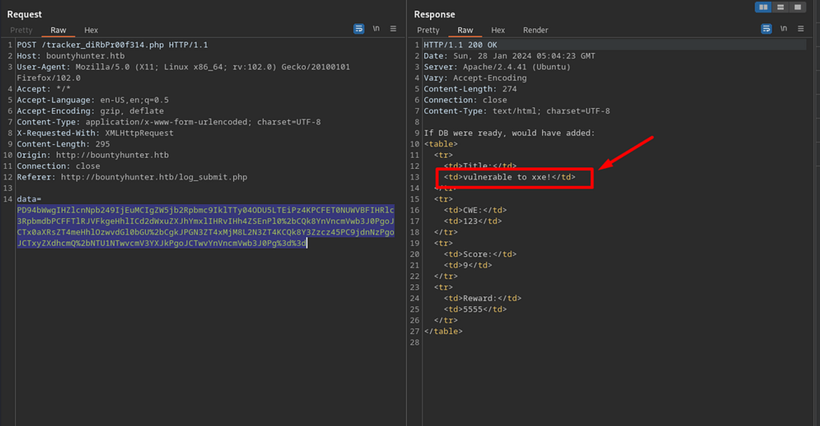Select the Raw tab in Response panel
This screenshot has width=820, height=426.
tap(465, 30)
